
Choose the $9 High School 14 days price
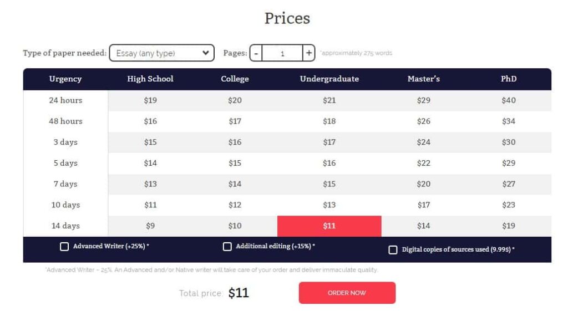[150, 226]
